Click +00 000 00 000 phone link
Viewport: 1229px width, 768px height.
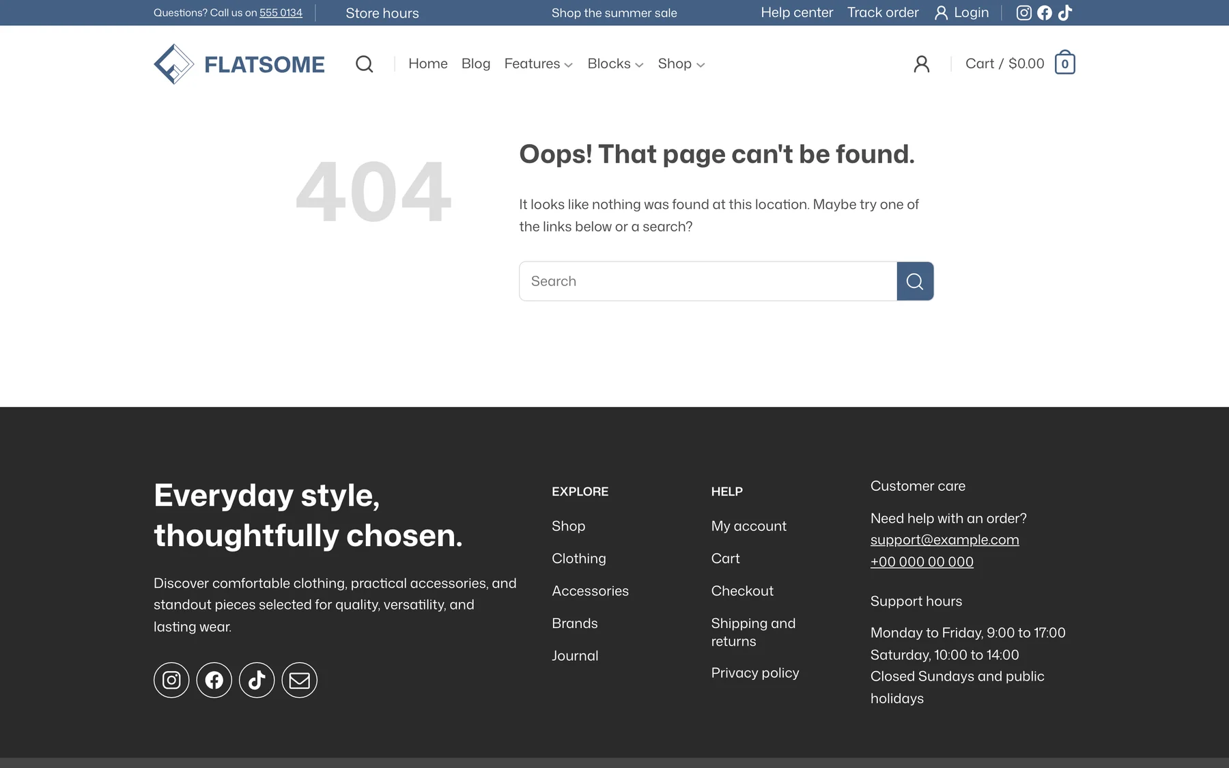point(922,562)
